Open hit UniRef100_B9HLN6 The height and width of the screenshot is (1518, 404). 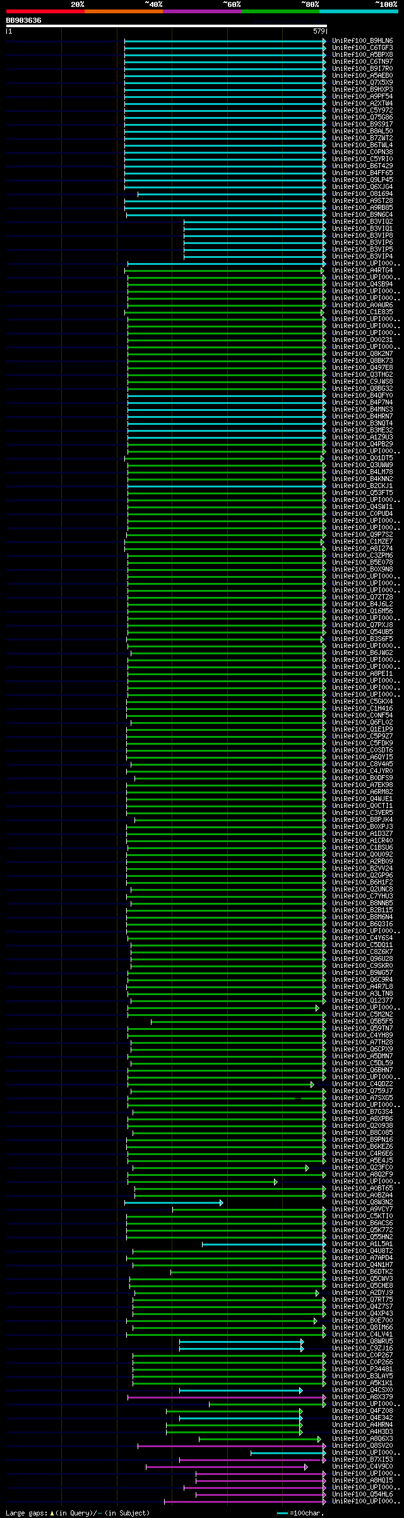[x=362, y=41]
